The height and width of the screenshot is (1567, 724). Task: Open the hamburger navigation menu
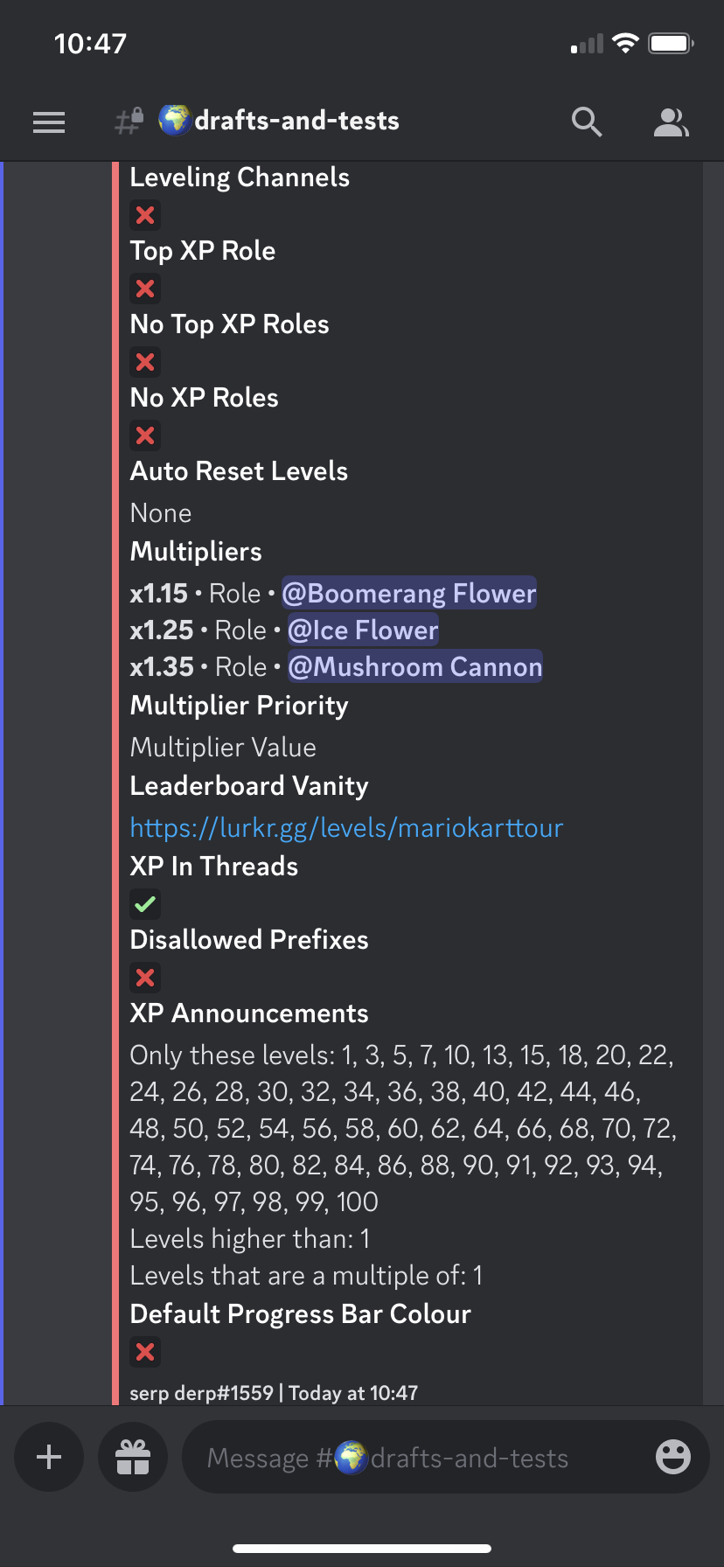[49, 122]
